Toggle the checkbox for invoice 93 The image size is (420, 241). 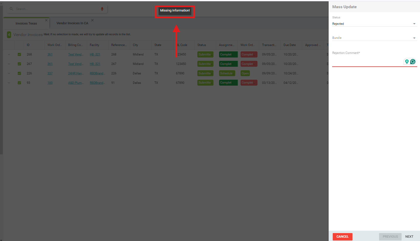(19, 83)
